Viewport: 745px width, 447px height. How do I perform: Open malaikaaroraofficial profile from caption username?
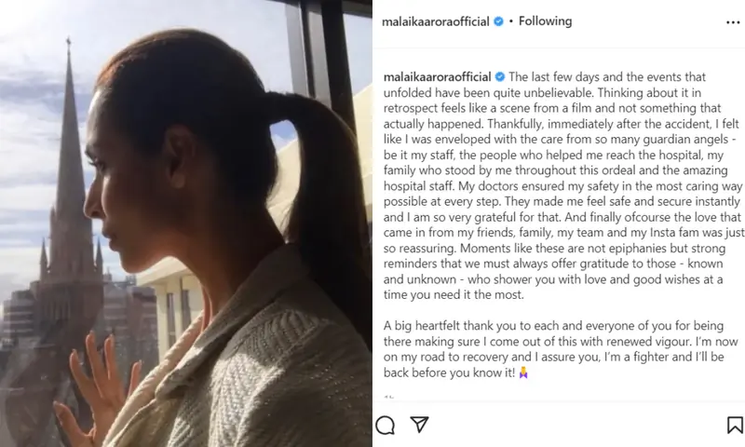437,76
